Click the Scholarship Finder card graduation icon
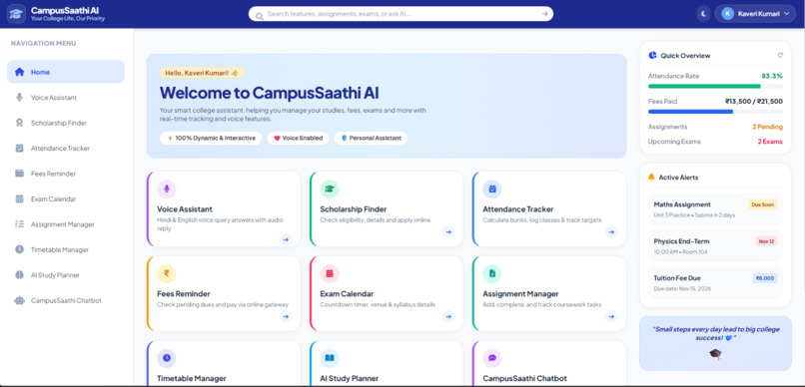The image size is (805, 387). click(x=330, y=190)
